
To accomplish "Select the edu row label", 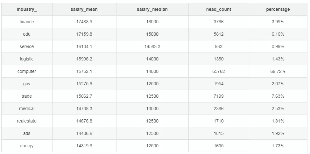I will coord(27,34).
